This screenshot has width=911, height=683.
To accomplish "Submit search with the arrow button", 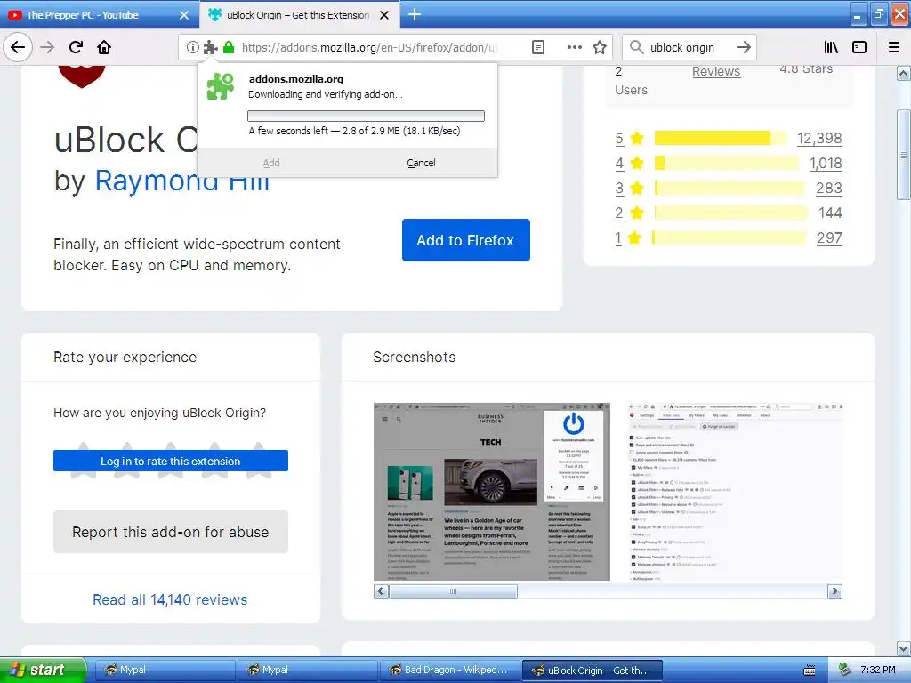I will 743,48.
